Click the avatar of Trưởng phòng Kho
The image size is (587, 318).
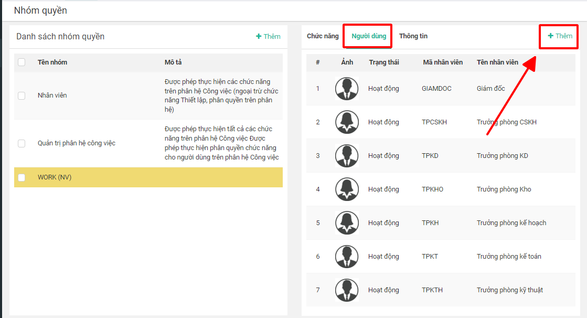(x=347, y=189)
